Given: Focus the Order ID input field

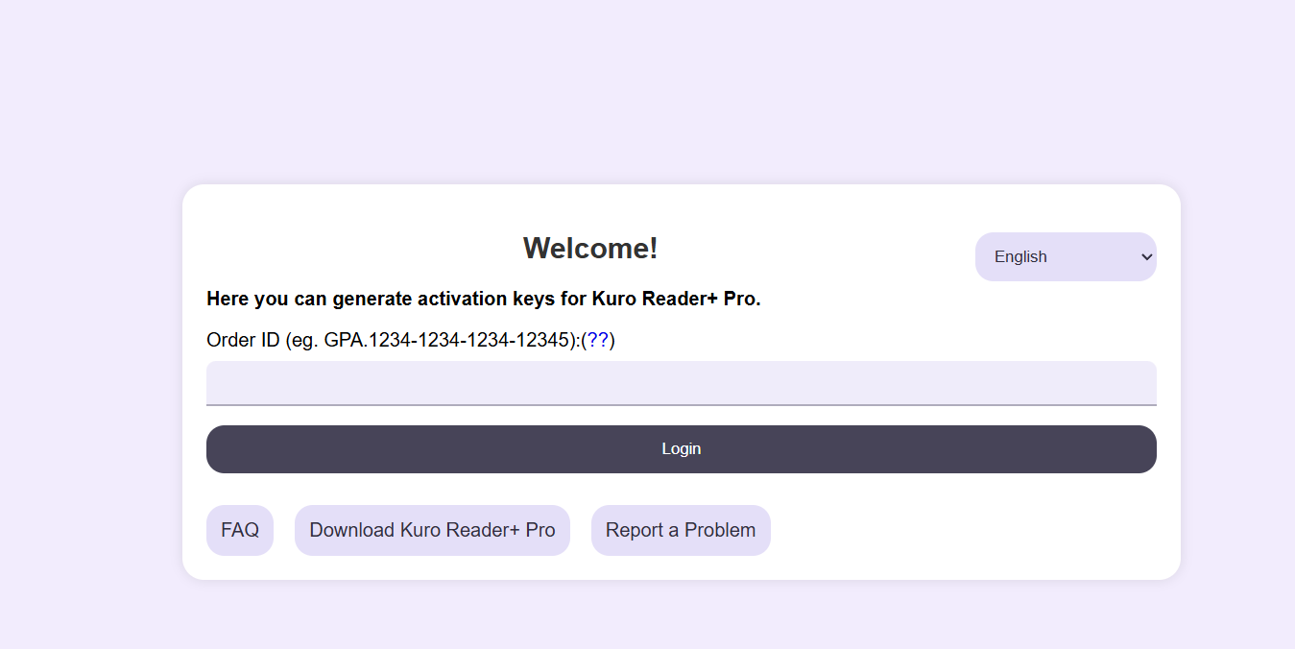Looking at the screenshot, I should tap(681, 383).
